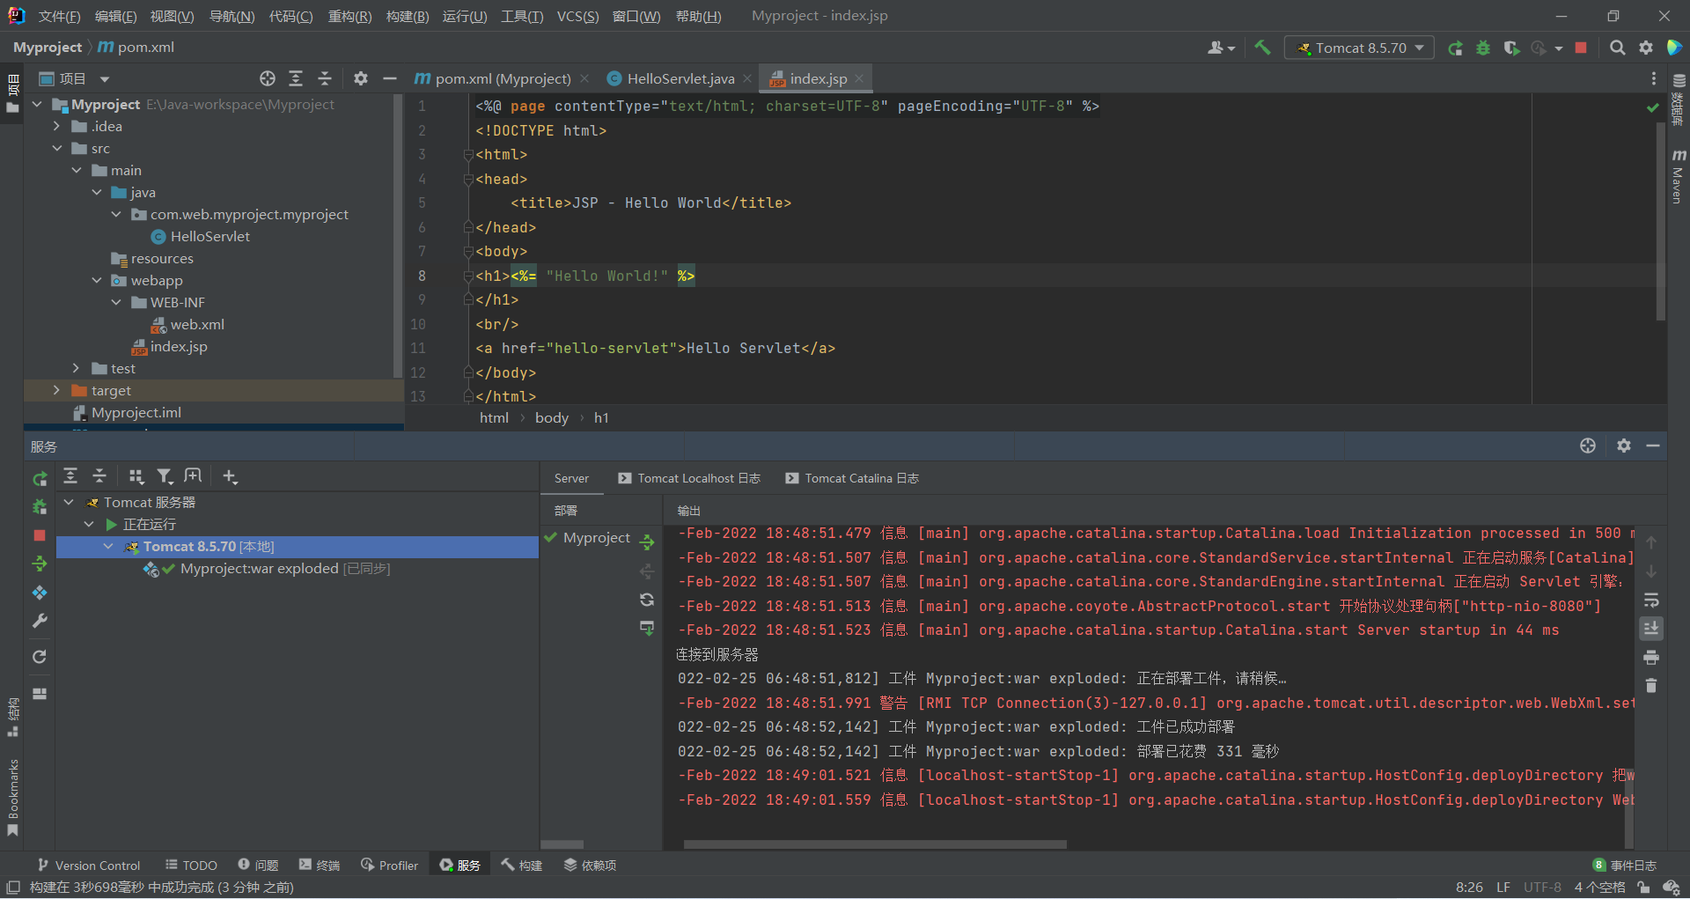The height and width of the screenshot is (899, 1690).
Task: Open the Profiler tool window
Action: (x=389, y=865)
